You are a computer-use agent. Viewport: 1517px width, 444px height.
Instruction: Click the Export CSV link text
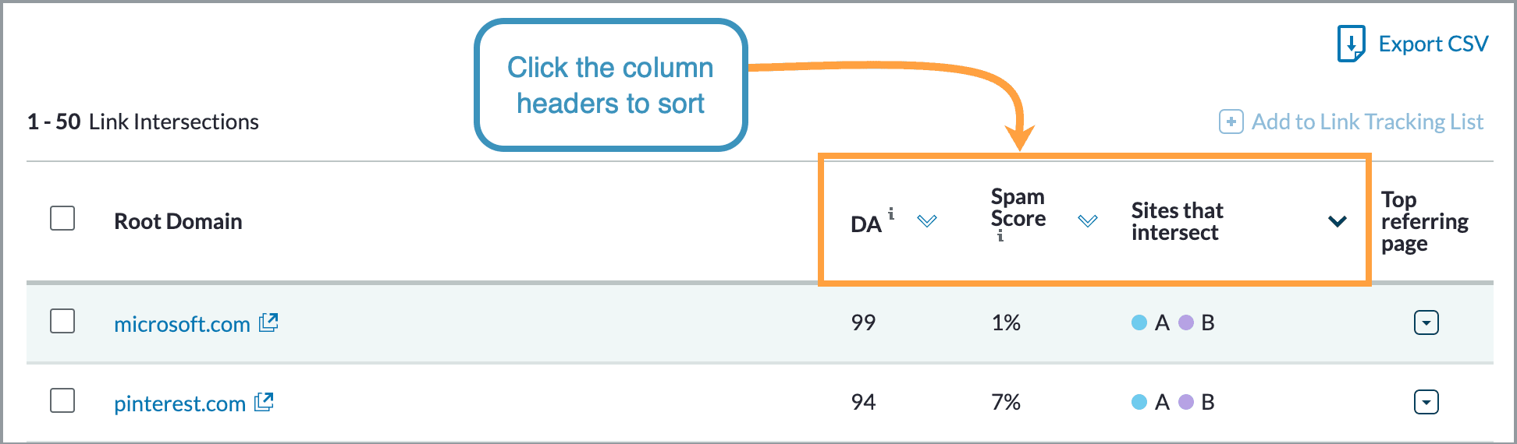[x=1433, y=44]
